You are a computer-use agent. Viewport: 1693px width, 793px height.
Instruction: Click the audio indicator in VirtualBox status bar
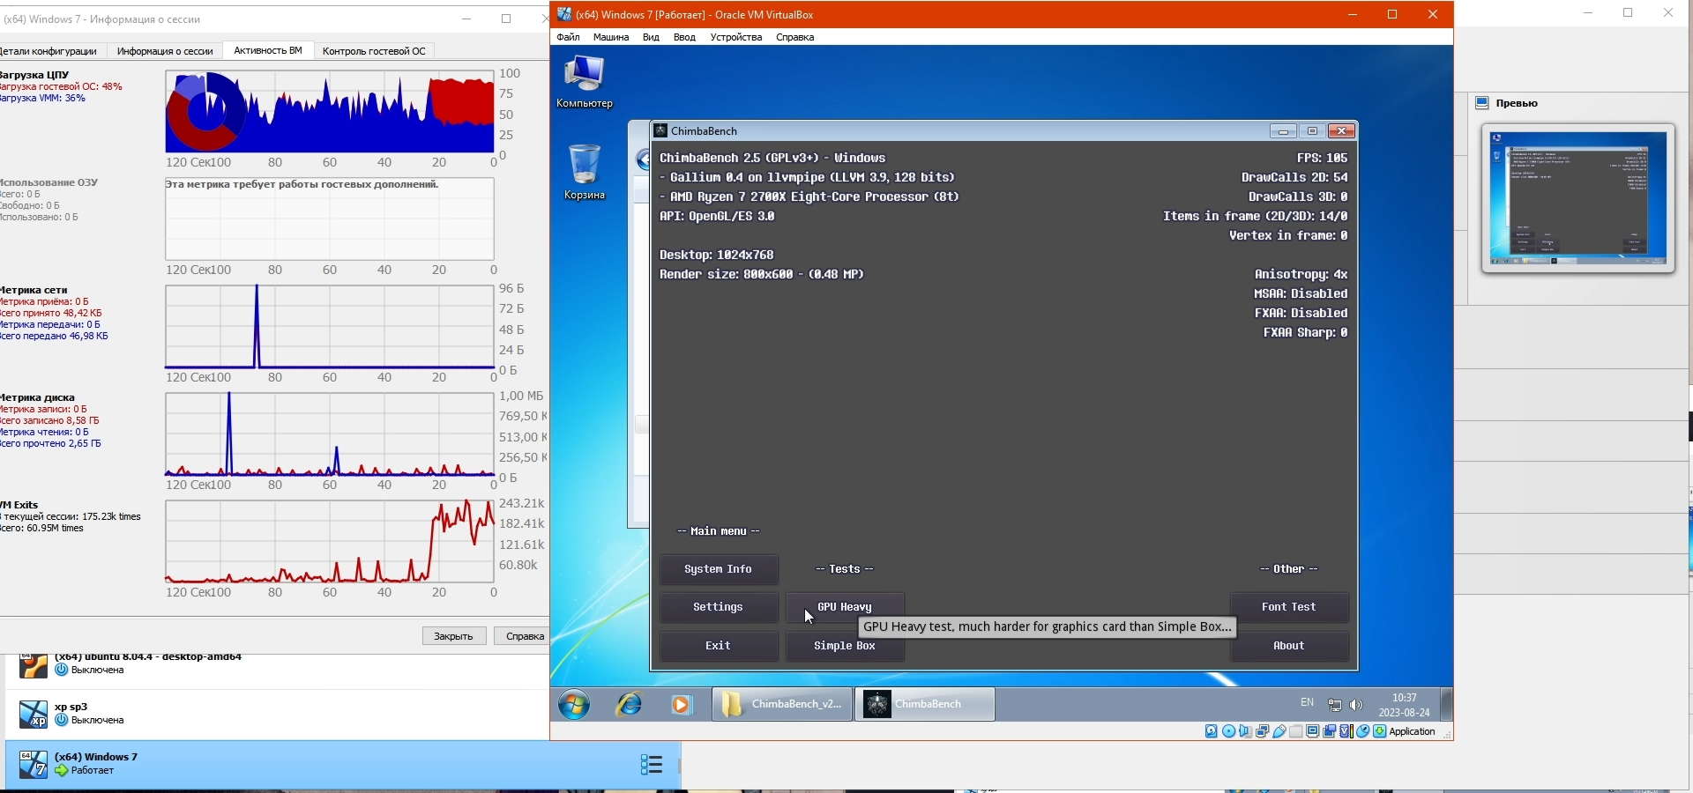coord(1245,731)
